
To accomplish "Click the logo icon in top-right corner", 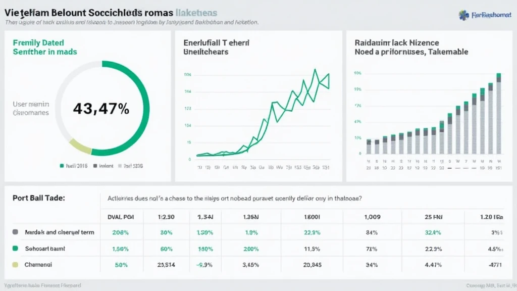I will pos(463,15).
